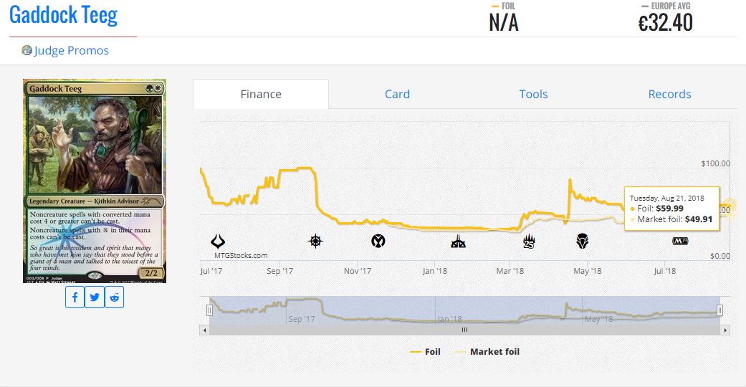The width and height of the screenshot is (746, 387).
Task: Open the Judge Promos set link
Action: point(72,50)
